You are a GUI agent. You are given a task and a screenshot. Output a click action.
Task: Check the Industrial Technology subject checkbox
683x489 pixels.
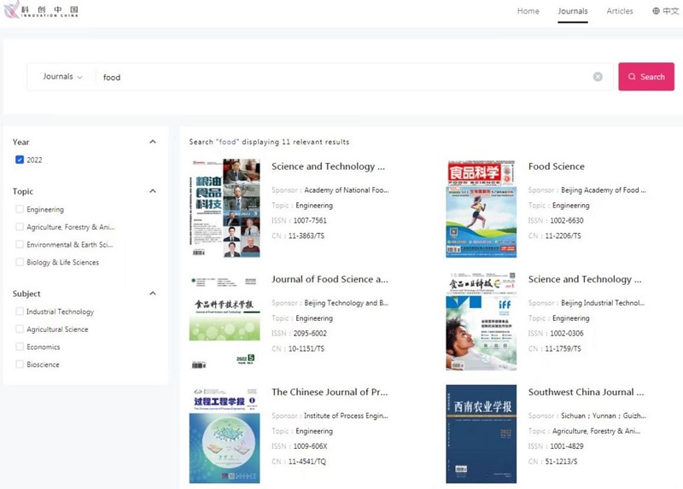[x=20, y=311]
